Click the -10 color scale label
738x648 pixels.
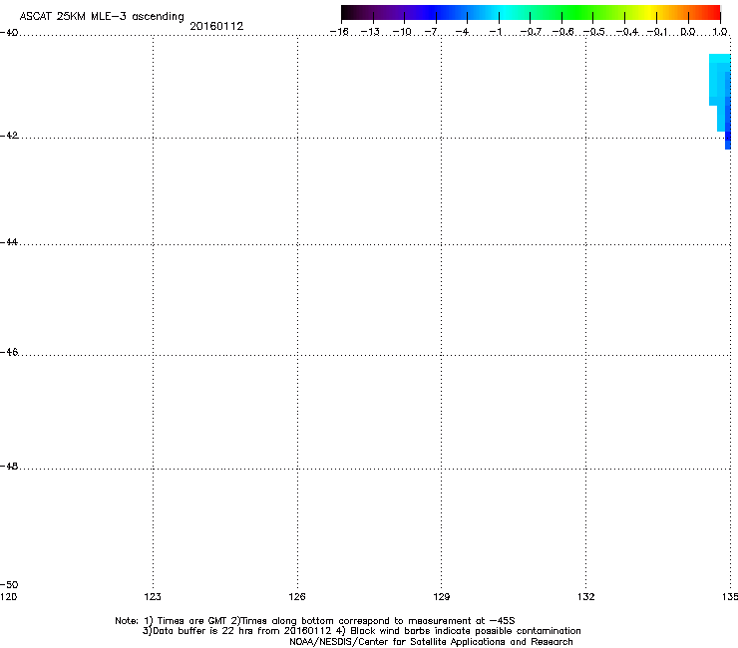(x=402, y=32)
